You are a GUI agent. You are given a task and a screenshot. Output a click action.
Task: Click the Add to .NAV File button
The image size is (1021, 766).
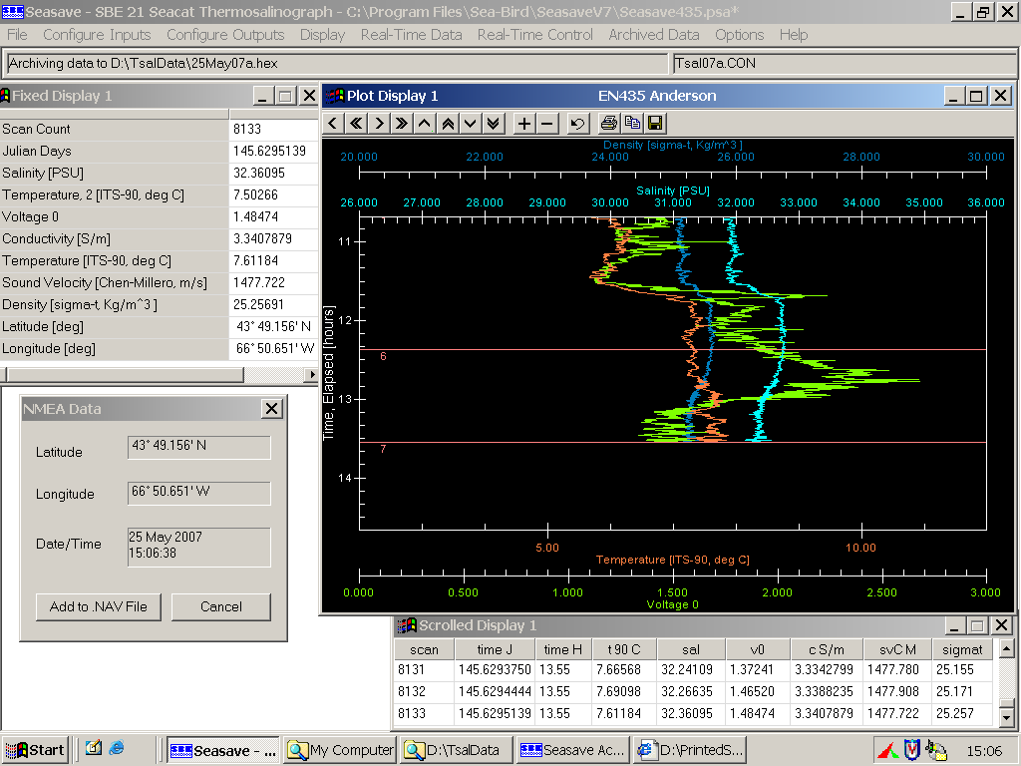(98, 606)
